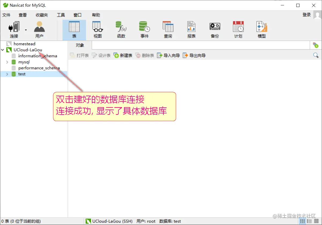Click the UCloud-LaGou (SSH) status bar entry

109,221
